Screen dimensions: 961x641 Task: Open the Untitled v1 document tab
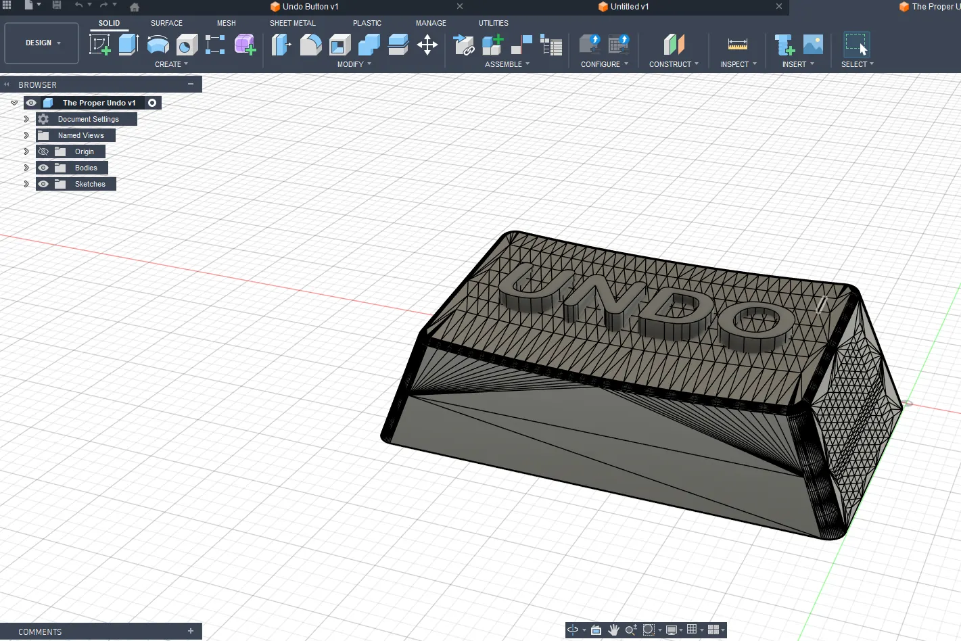pos(630,7)
